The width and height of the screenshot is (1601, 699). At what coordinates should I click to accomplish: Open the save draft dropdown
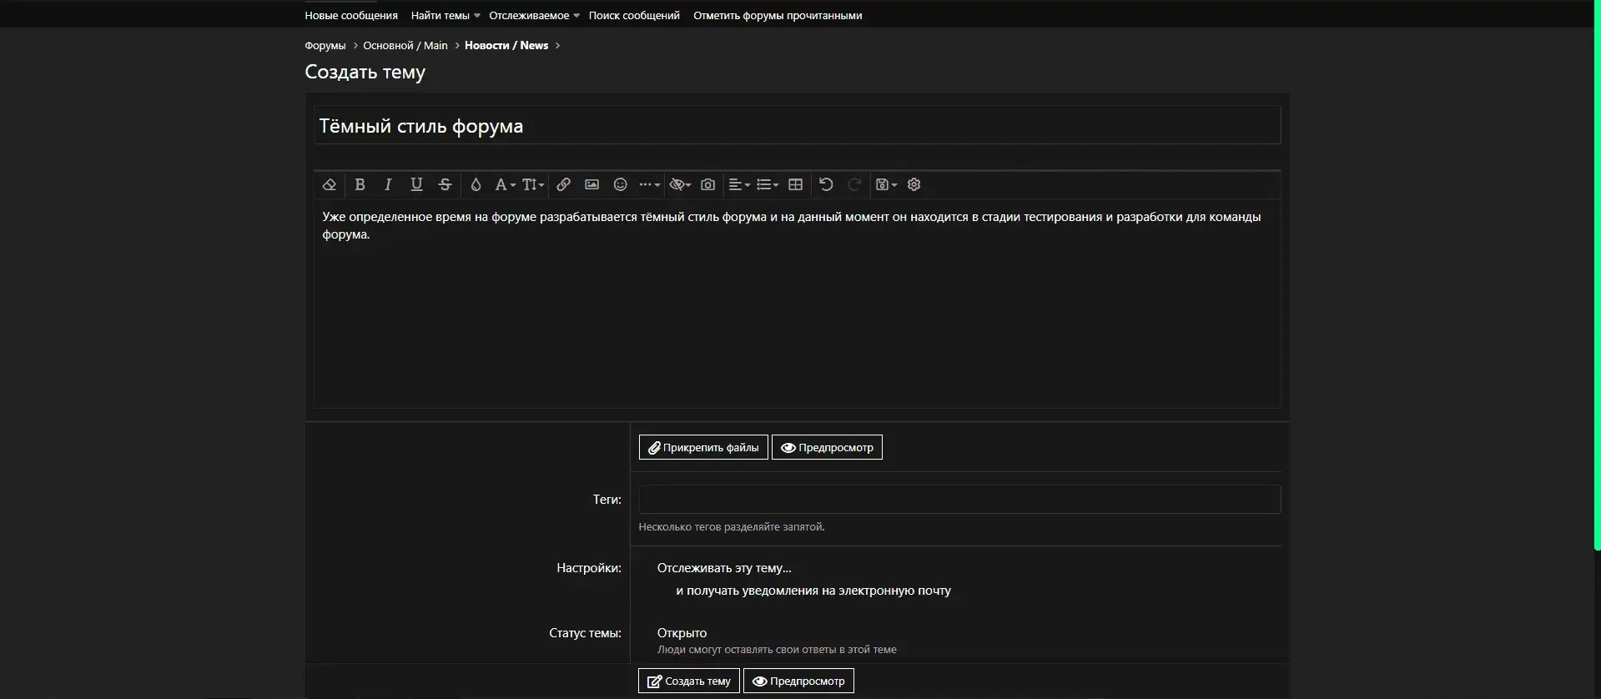pyautogui.click(x=886, y=184)
